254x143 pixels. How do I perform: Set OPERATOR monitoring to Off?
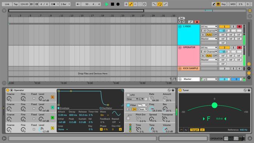[215, 56]
